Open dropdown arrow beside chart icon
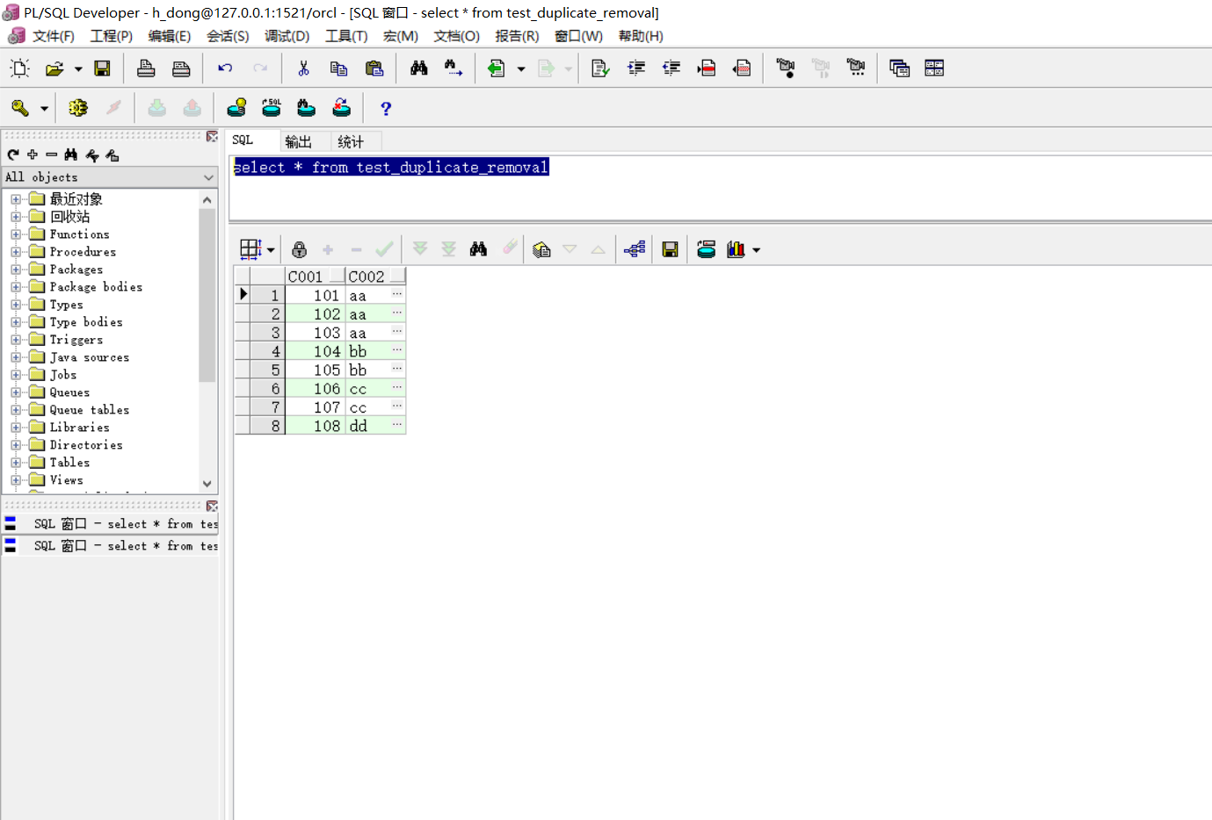The image size is (1212, 820). click(756, 250)
